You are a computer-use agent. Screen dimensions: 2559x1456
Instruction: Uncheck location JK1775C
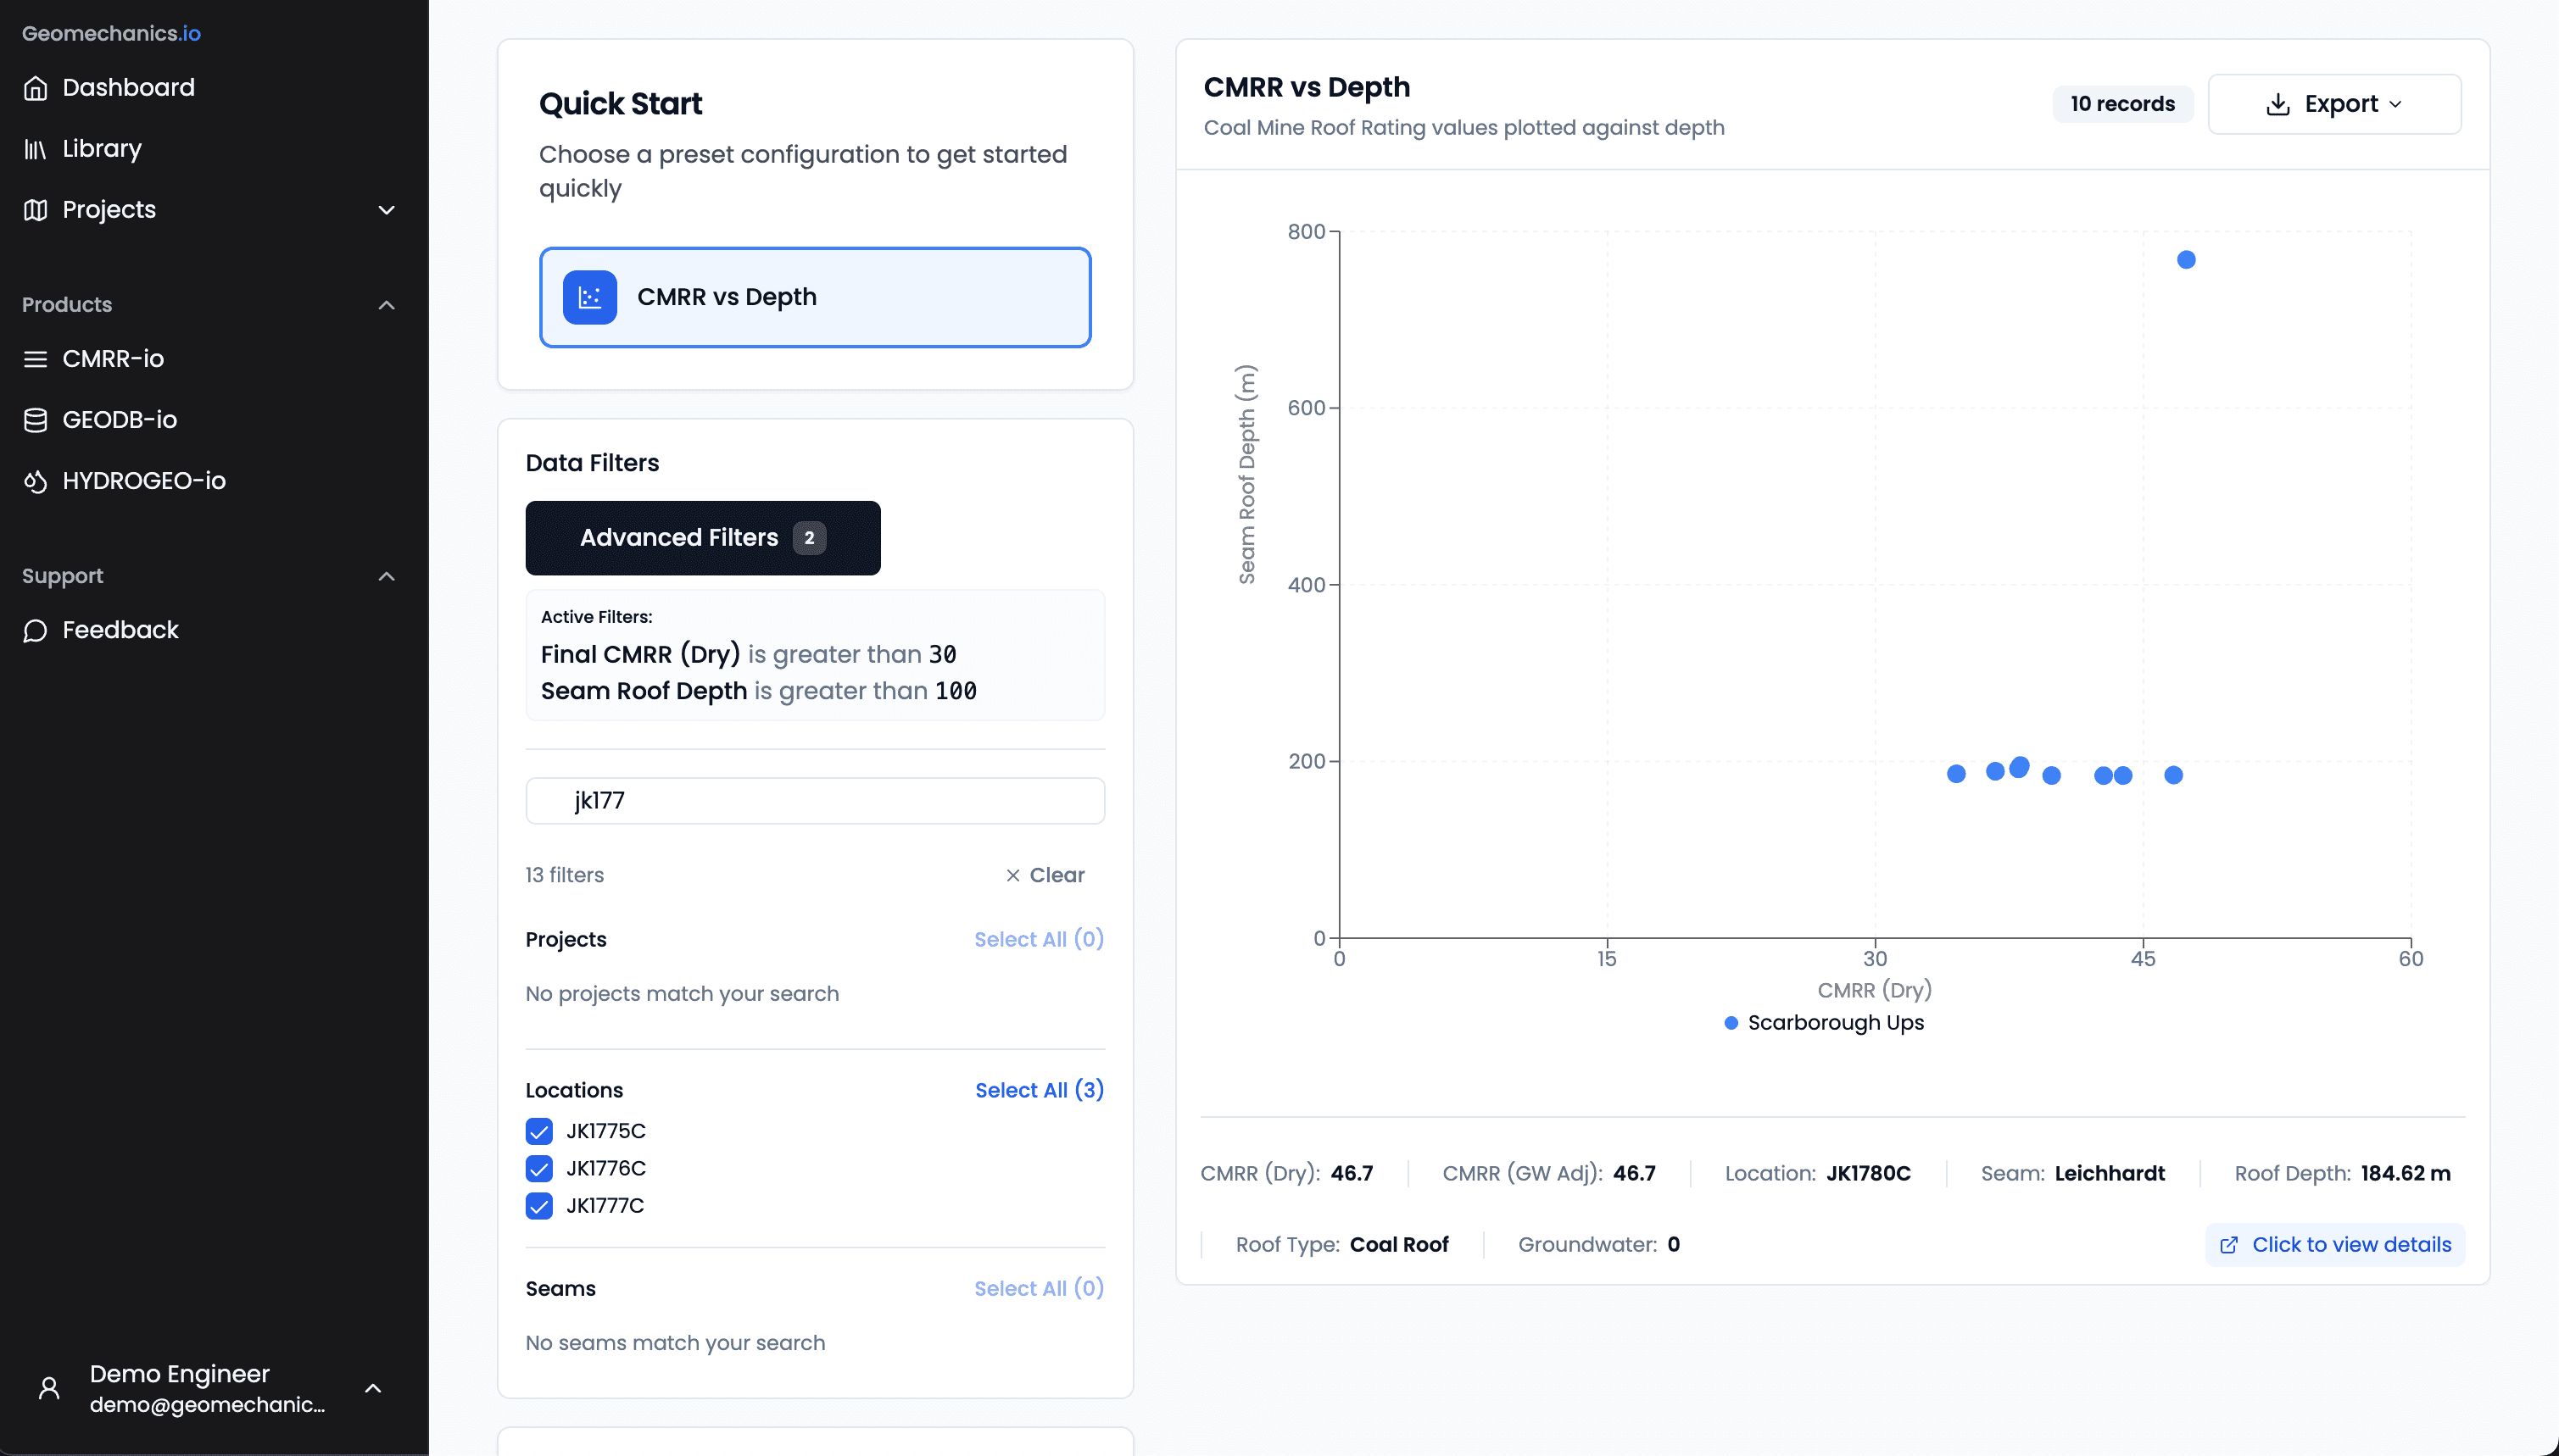(539, 1131)
